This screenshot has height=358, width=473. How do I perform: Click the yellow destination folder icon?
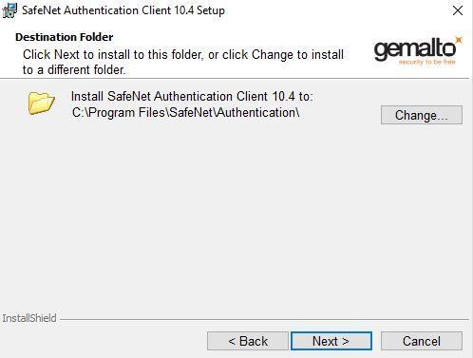(42, 103)
